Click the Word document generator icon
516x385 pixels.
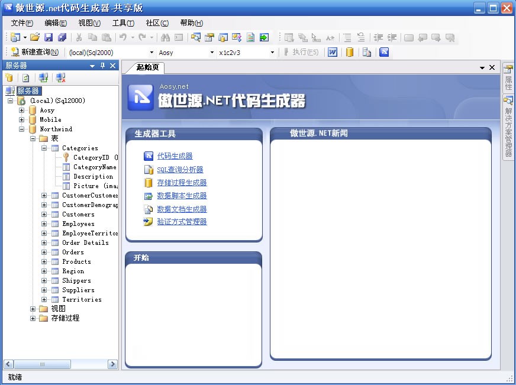click(333, 52)
